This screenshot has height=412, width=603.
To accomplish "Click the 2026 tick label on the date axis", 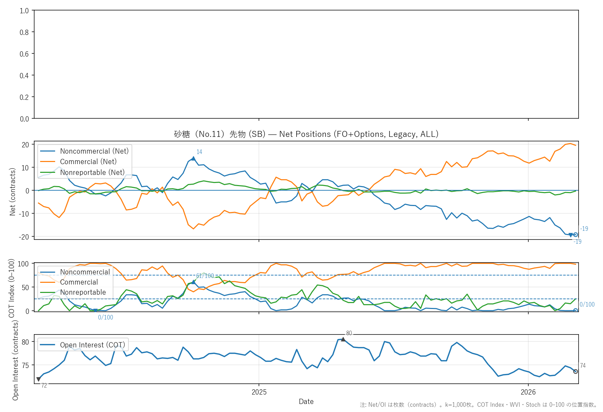I will [x=528, y=392].
